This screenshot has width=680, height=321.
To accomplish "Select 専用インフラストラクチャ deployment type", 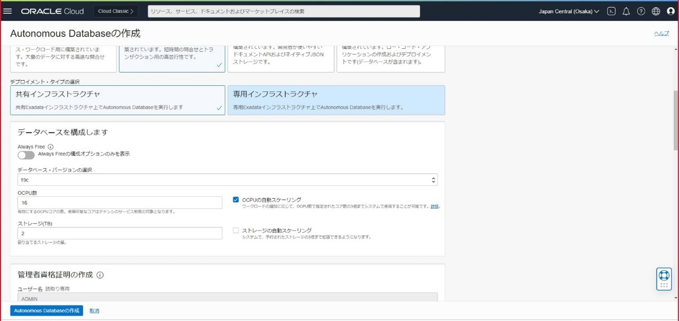I will 336,100.
